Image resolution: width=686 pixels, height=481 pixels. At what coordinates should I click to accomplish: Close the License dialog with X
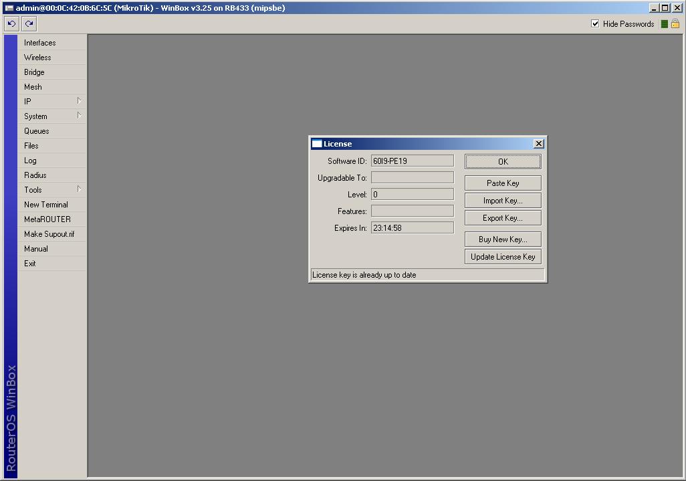point(538,144)
